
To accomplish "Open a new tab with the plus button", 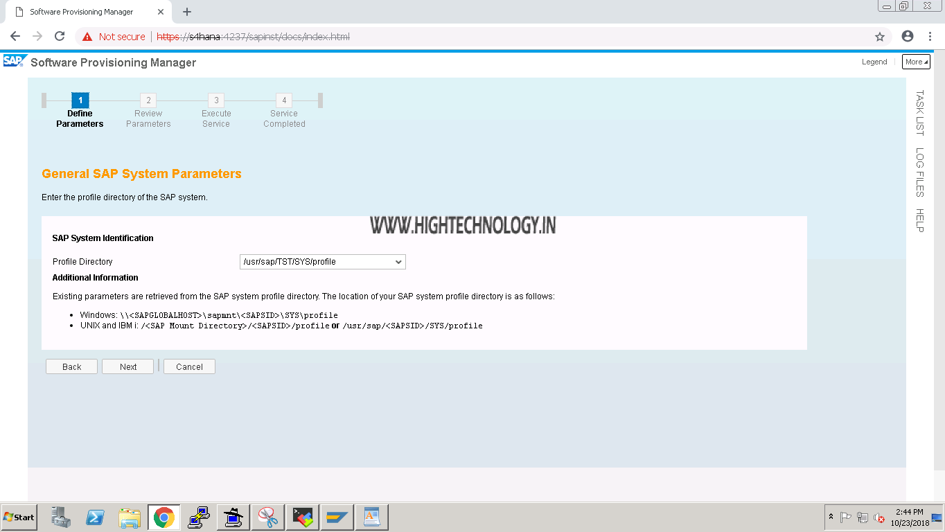I will (x=187, y=12).
